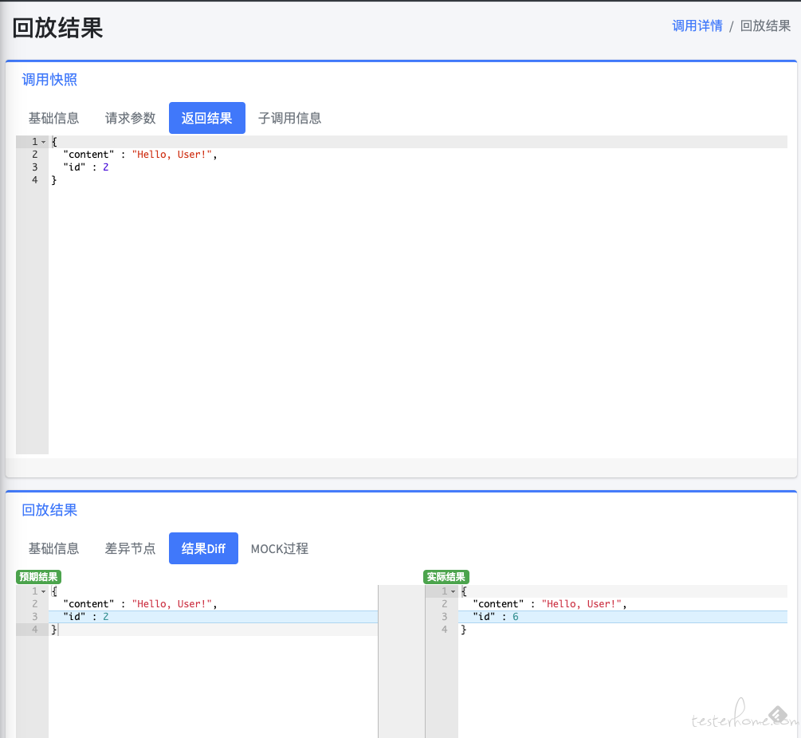Click the 预期结果 green label

coord(38,576)
